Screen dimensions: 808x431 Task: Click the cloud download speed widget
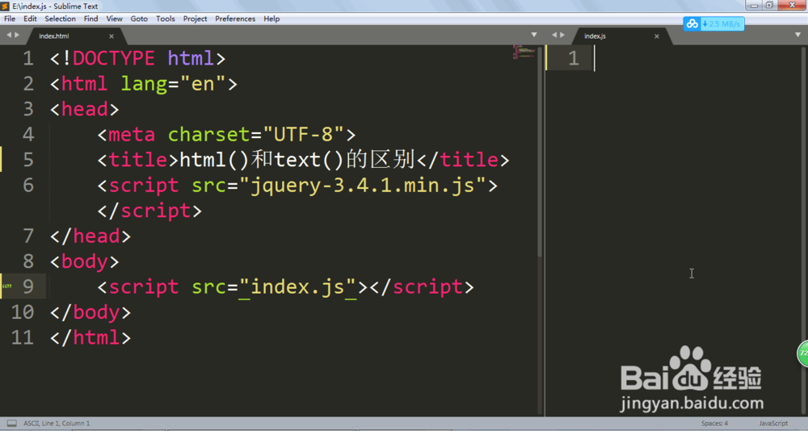click(713, 23)
